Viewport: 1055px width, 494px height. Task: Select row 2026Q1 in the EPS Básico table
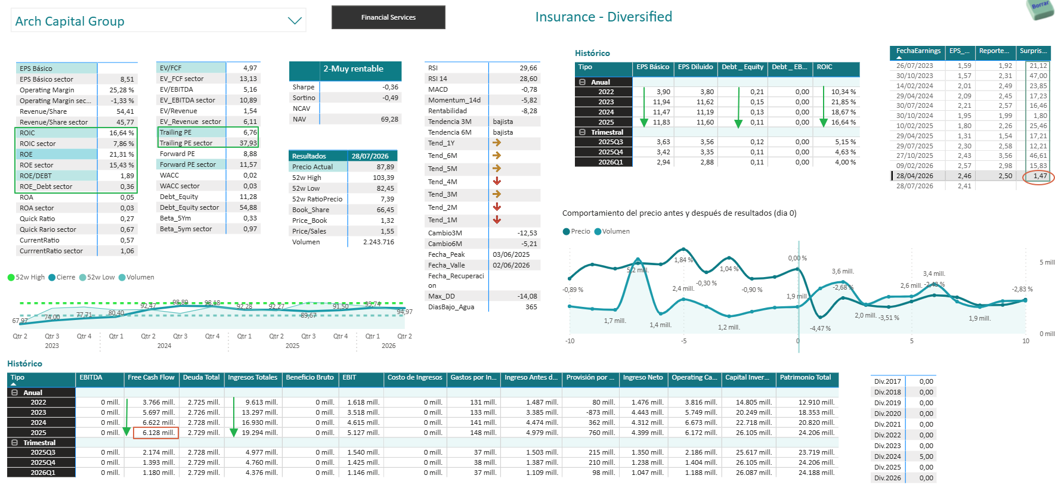[x=717, y=162]
